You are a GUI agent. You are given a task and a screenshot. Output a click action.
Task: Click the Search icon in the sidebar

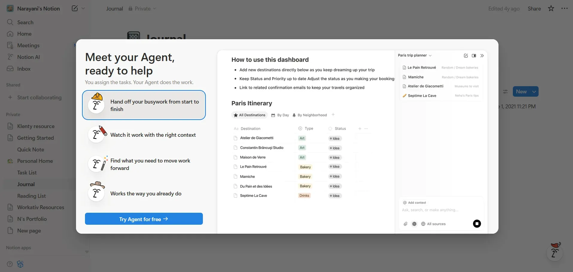(x=10, y=22)
